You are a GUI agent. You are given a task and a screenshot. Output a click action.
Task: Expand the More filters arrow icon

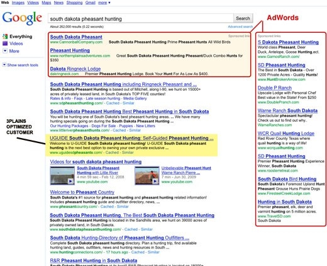(5, 51)
